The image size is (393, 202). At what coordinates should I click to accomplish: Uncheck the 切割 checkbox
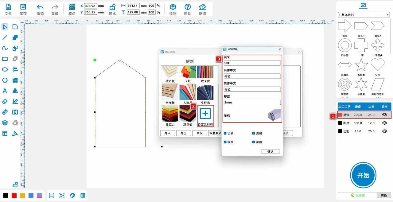click(x=225, y=133)
